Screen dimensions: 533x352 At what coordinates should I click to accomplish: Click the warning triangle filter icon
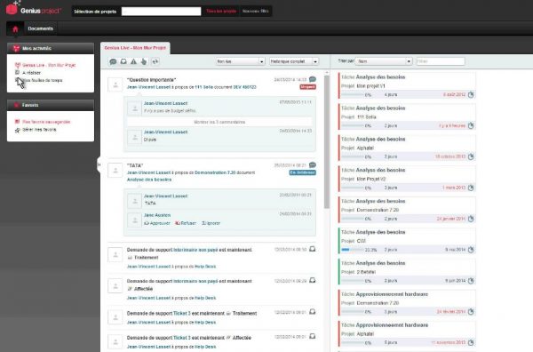click(134, 61)
